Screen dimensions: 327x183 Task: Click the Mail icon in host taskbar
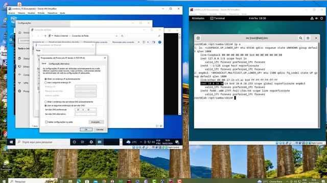96,181
